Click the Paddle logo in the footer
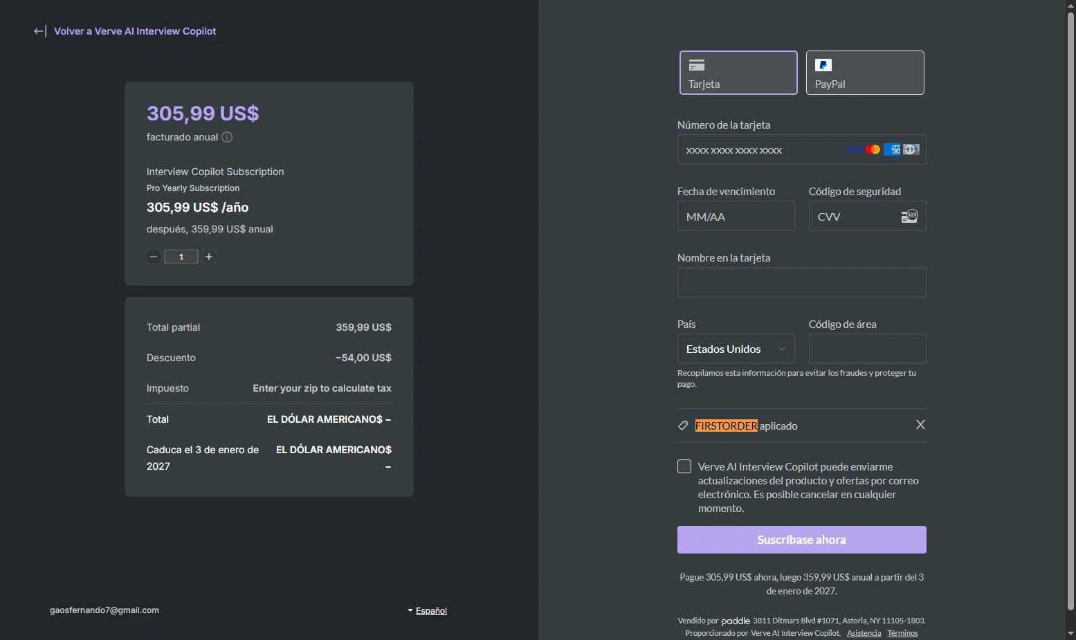 click(736, 621)
